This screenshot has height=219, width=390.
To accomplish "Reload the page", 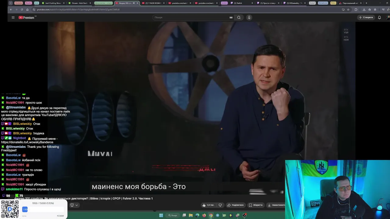I will (x=22, y=9).
